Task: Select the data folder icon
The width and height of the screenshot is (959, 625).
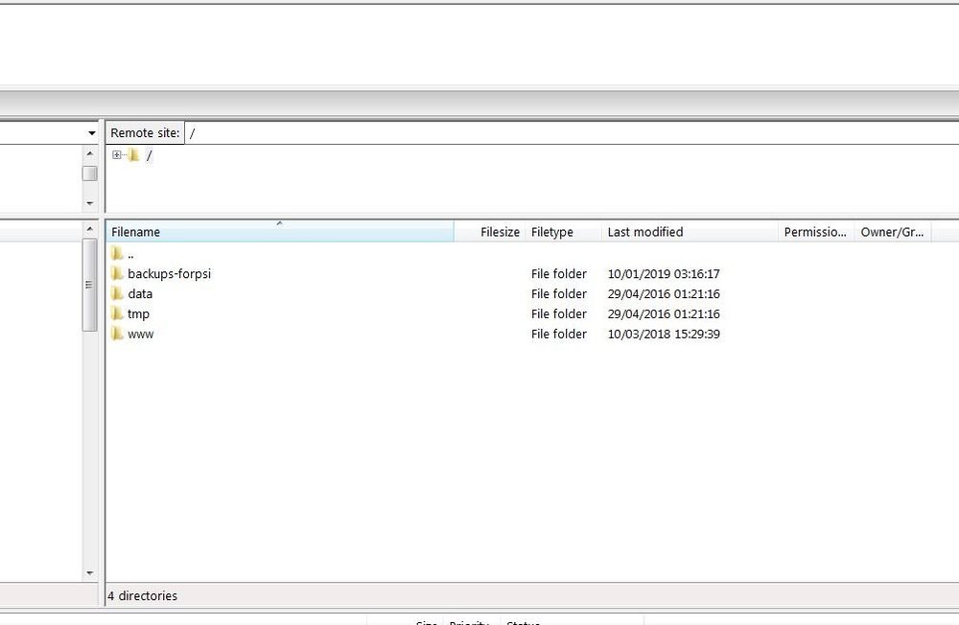Action: [x=117, y=293]
